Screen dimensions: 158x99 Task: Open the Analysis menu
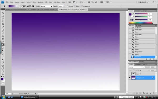click(40, 2)
